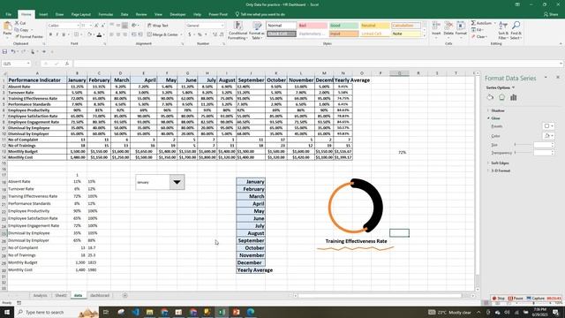Increase the font size
This screenshot has height=318, width=565.
coord(96,26)
